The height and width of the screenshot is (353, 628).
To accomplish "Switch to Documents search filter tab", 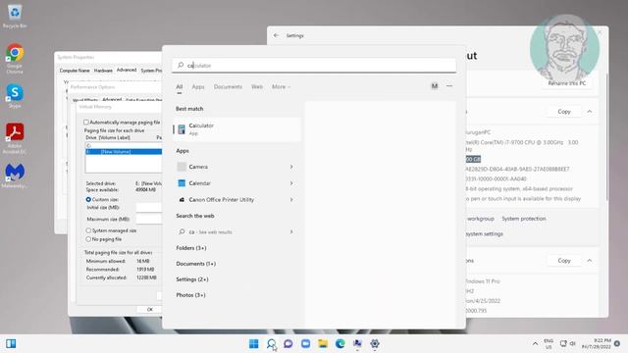I will (x=228, y=86).
